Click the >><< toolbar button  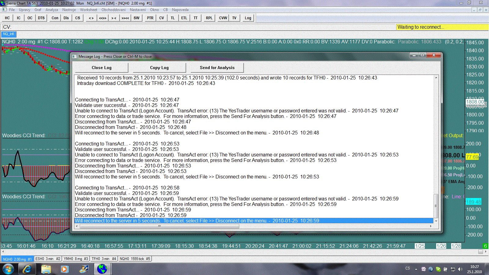125,18
